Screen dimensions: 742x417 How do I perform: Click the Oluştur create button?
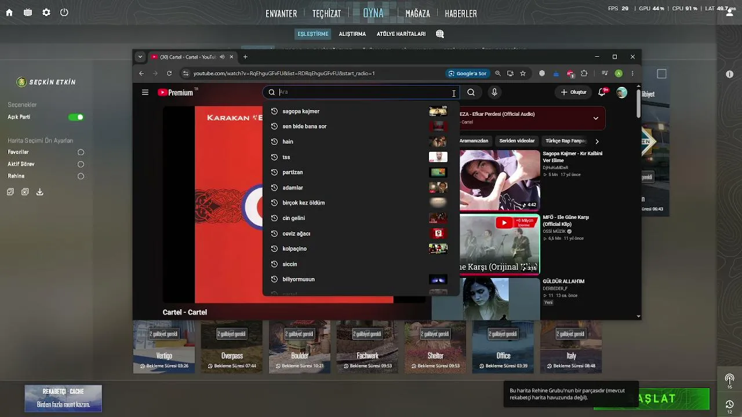tap(573, 92)
